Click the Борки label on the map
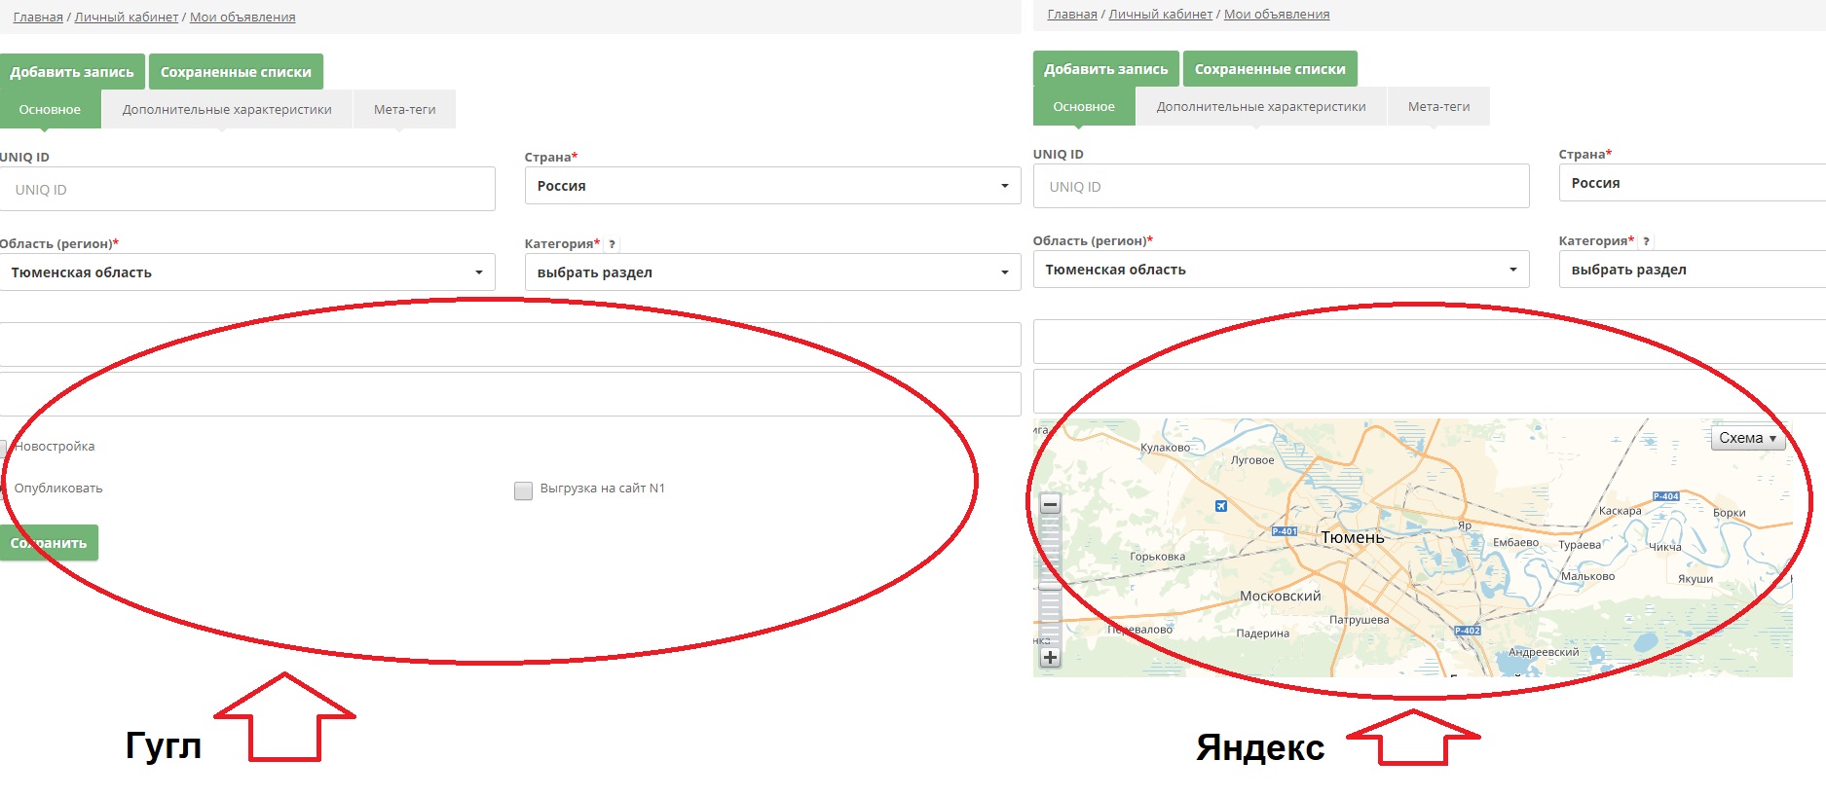The image size is (1826, 797). (1730, 513)
